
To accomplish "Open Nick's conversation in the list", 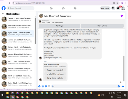I will click(17, 62).
